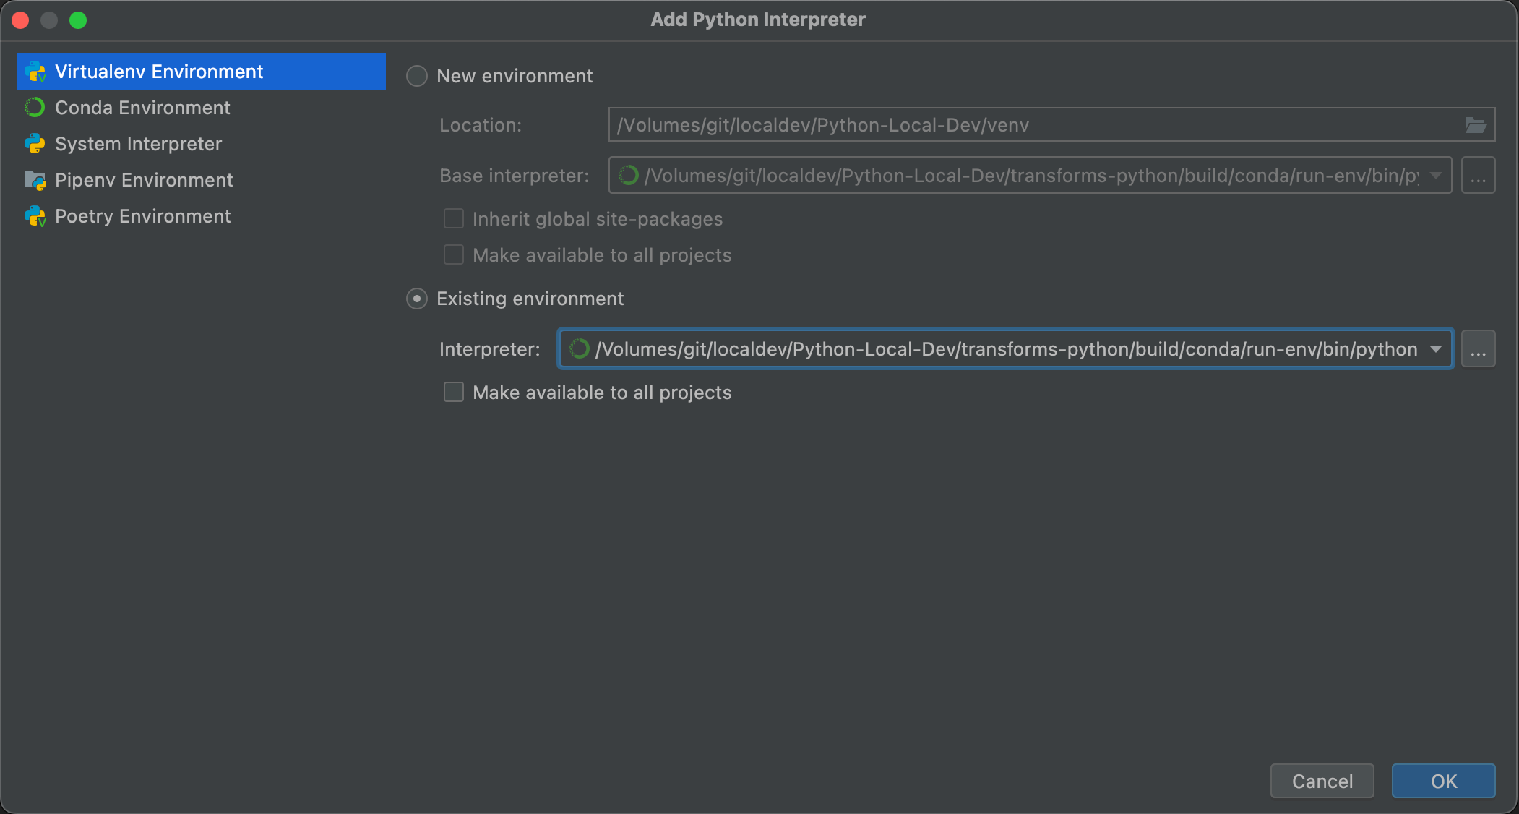Open the folder picker icon in Location field

pos(1477,124)
